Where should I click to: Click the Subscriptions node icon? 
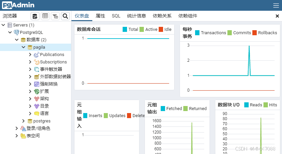coord(36,62)
